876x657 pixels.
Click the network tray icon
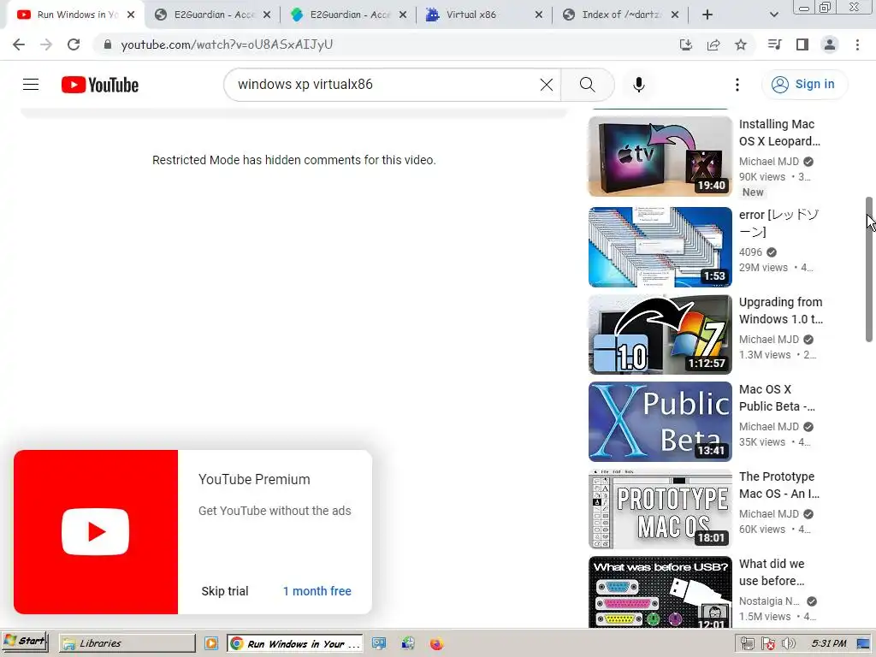[748, 643]
